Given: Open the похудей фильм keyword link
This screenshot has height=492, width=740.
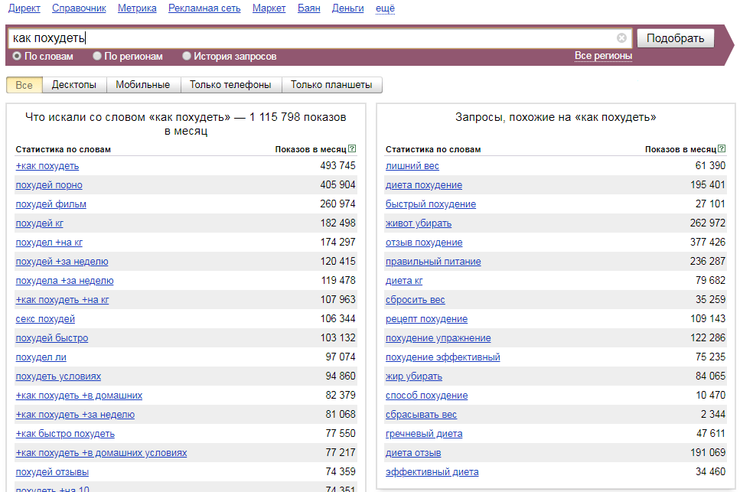Looking at the screenshot, I should tap(51, 204).
